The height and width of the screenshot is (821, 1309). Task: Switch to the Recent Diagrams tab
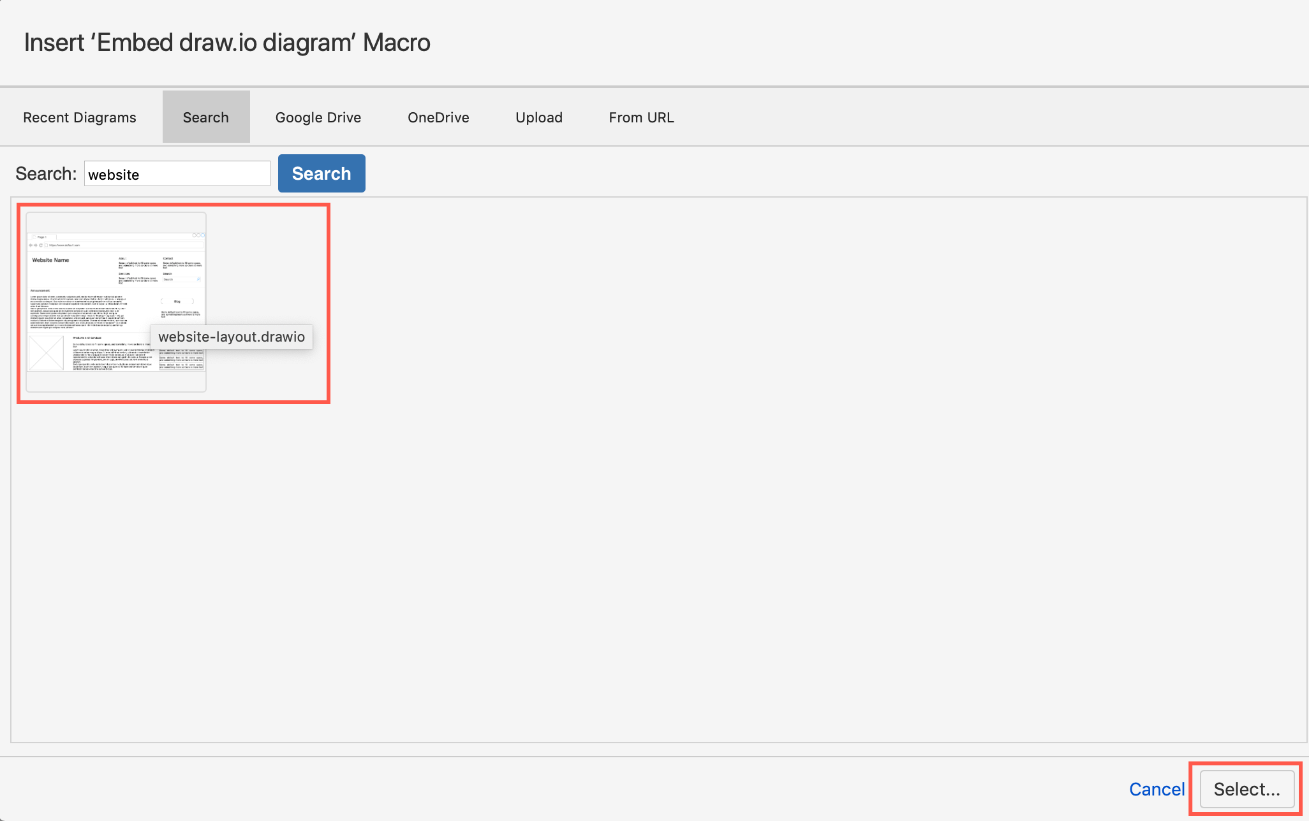tap(79, 117)
